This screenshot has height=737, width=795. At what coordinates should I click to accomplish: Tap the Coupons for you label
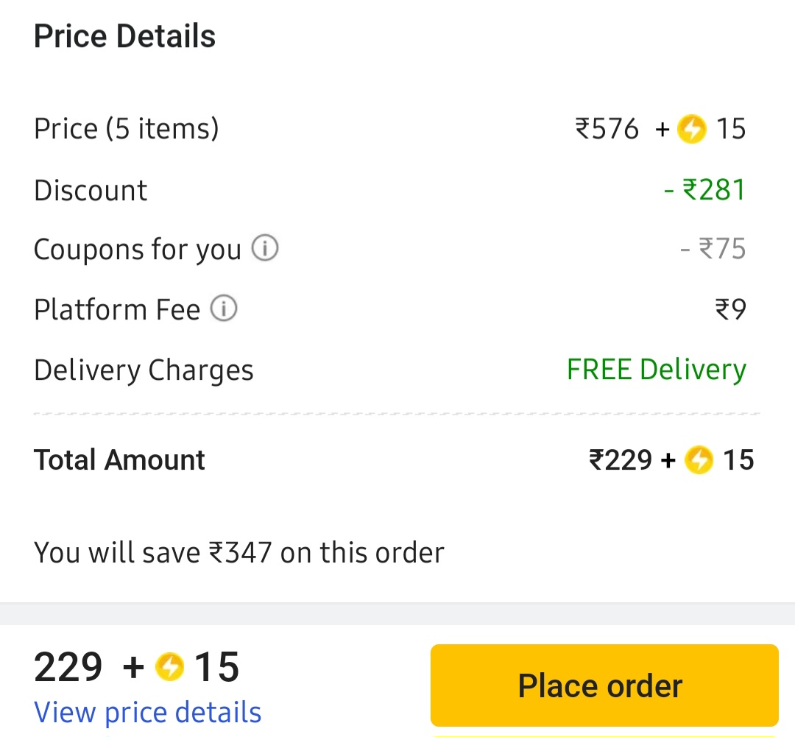click(x=138, y=250)
